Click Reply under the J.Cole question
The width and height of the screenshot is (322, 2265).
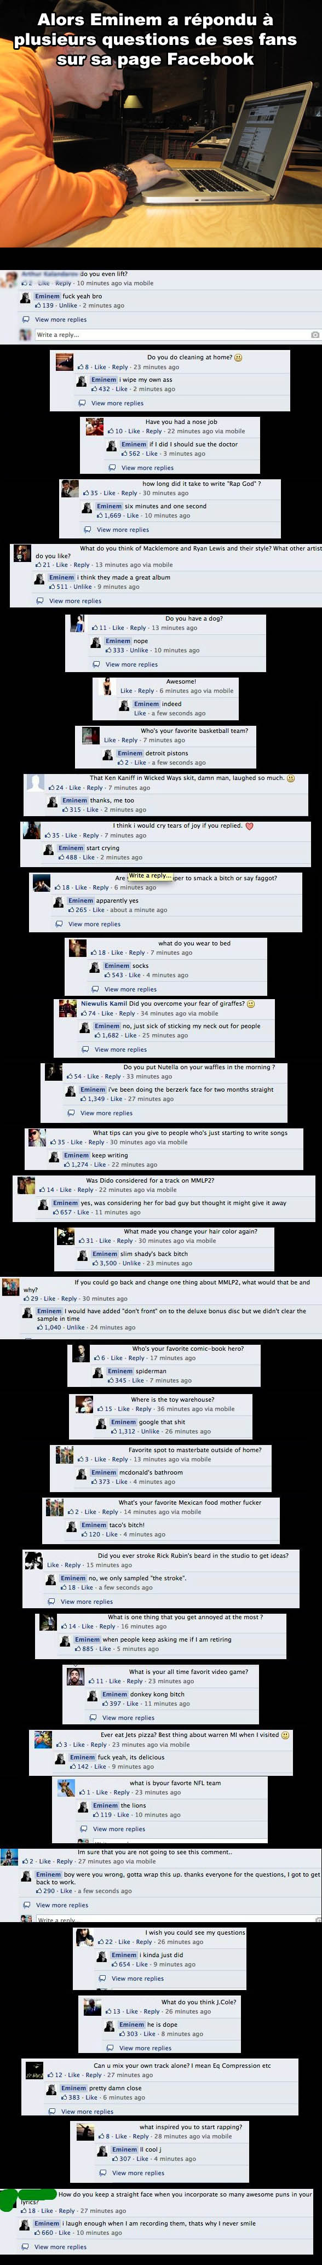tap(151, 2012)
